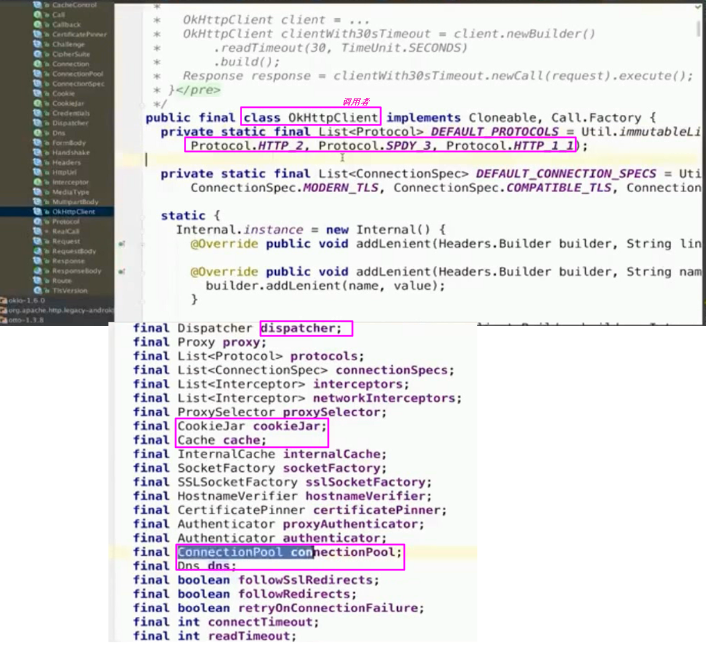Click 'ConnectionSpec.MODERN_TLS' in the code
706x647 pixels.
click(x=285, y=188)
